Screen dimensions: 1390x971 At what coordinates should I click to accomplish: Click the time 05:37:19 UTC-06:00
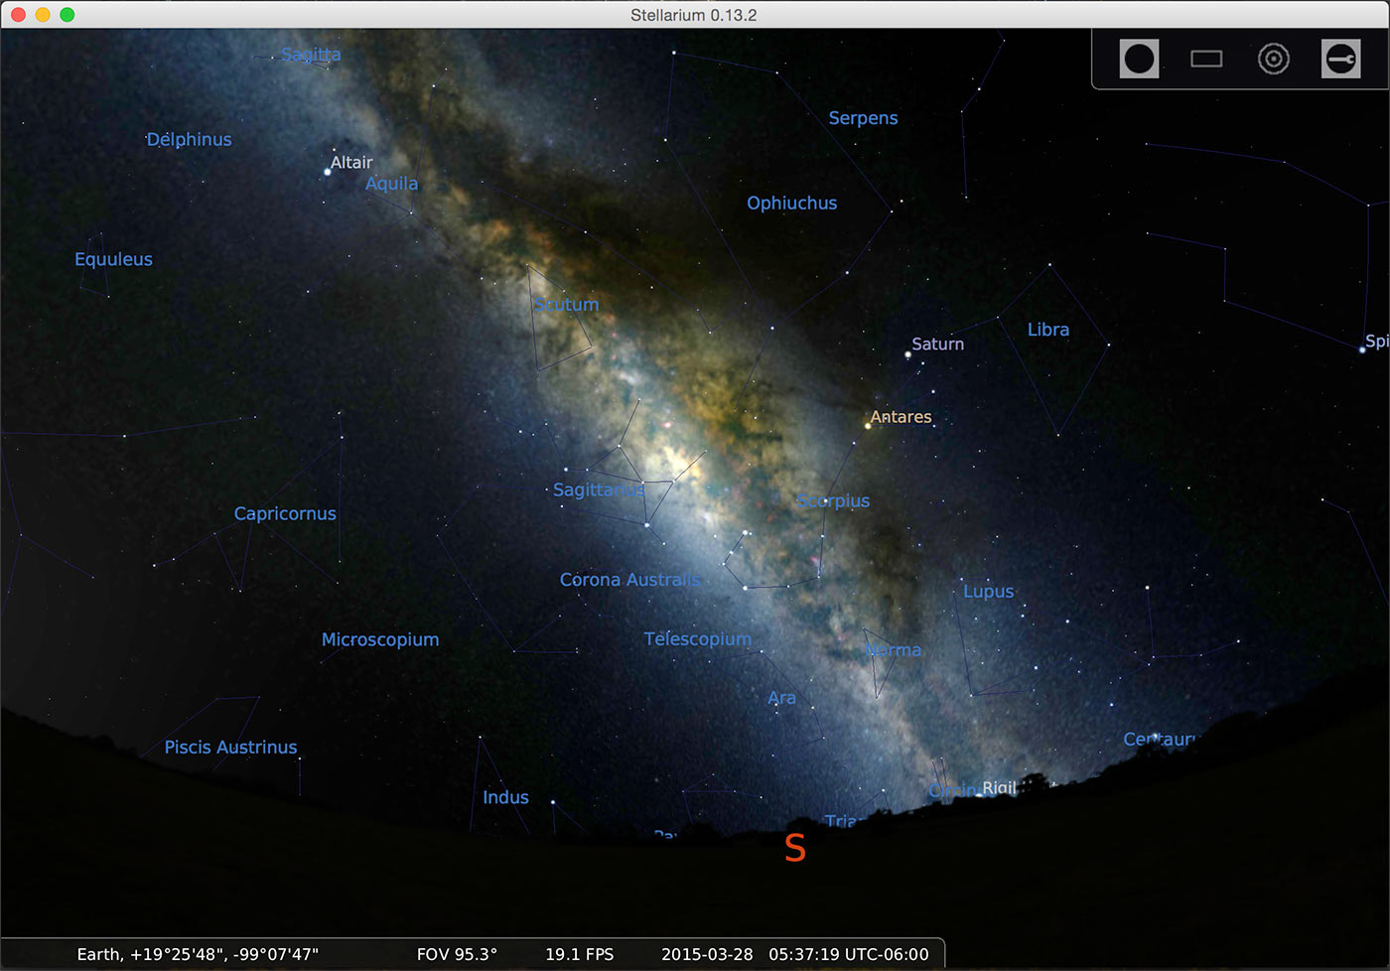(848, 954)
